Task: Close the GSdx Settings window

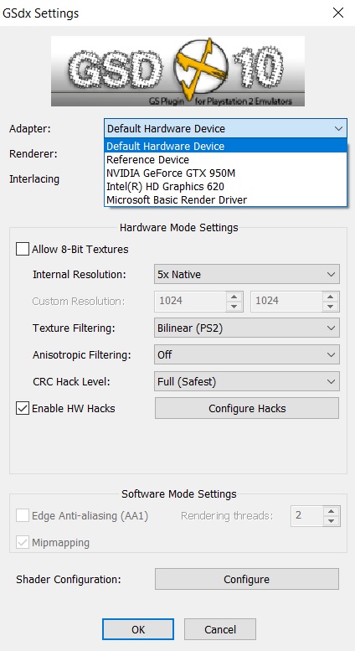Action: (338, 13)
